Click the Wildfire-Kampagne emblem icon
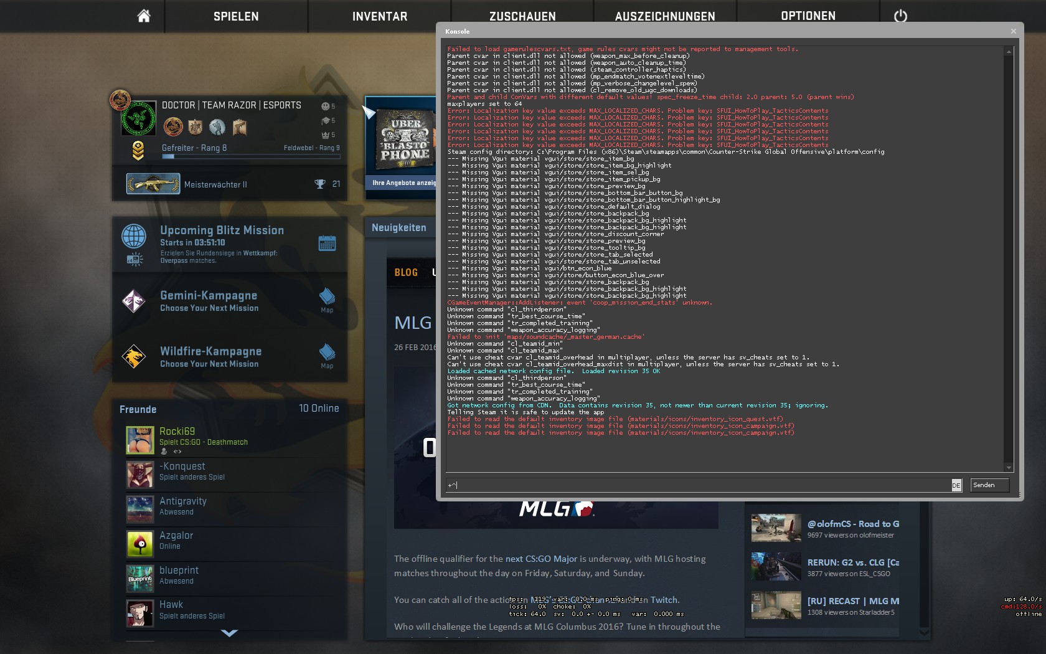The height and width of the screenshot is (654, 1046). (134, 357)
